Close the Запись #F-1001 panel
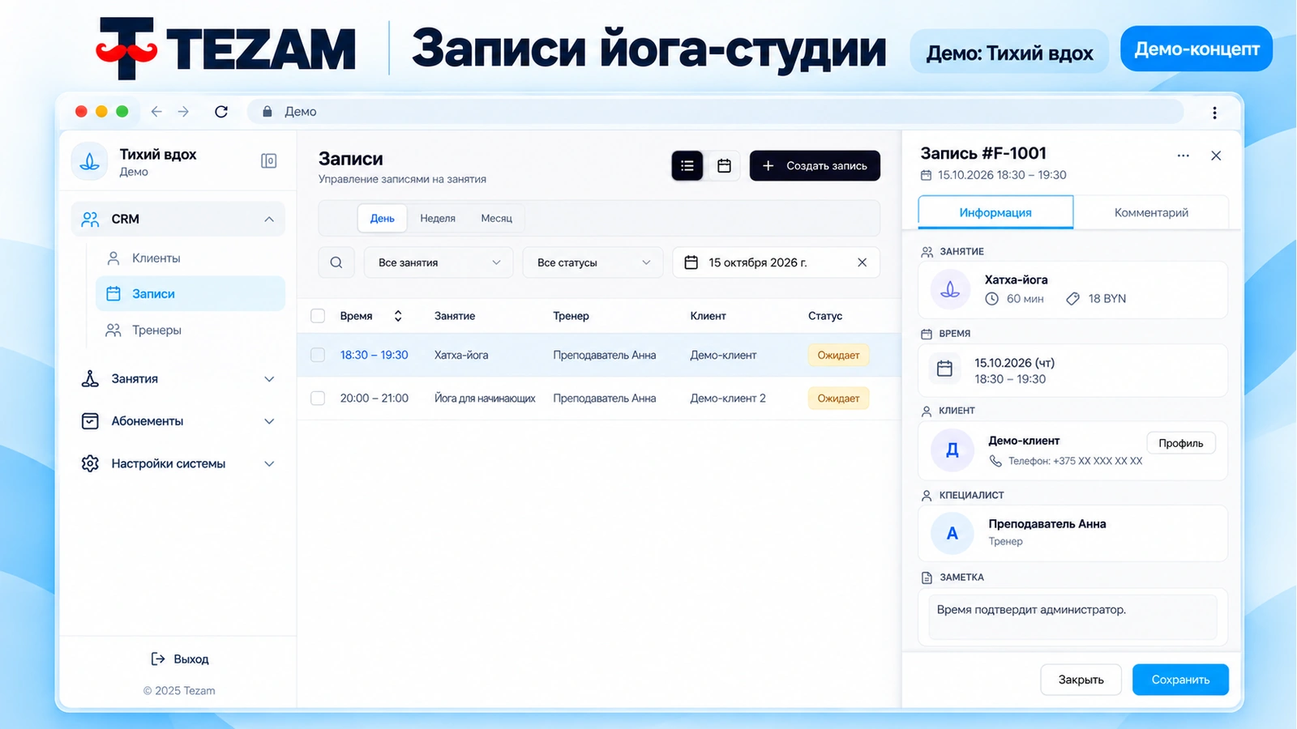 [1216, 156]
